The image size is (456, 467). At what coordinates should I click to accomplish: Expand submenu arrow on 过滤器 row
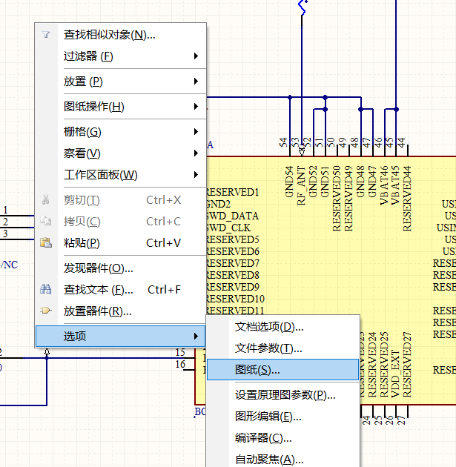[196, 56]
